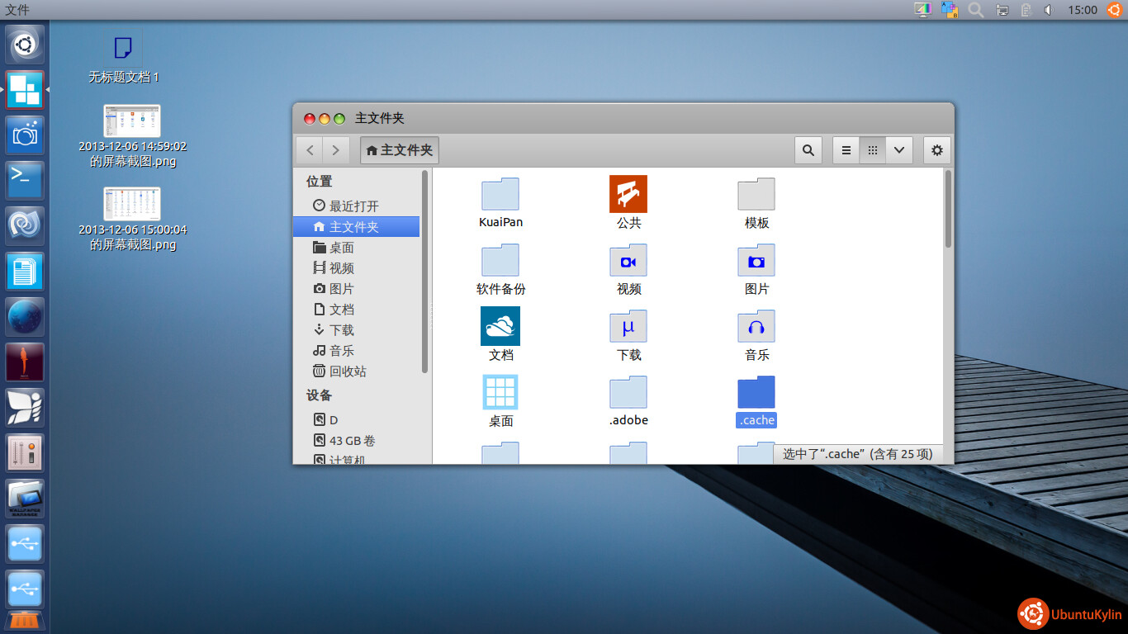The height and width of the screenshot is (634, 1128).
Task: Select 下载 in the sidebar
Action: point(341,330)
